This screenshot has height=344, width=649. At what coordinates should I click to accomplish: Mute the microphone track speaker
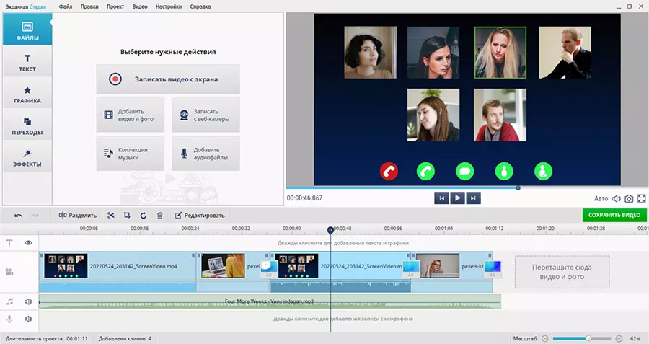point(29,319)
